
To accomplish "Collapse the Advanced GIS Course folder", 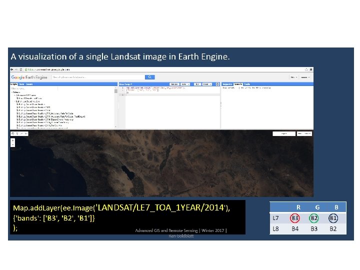I will pos(14,95).
